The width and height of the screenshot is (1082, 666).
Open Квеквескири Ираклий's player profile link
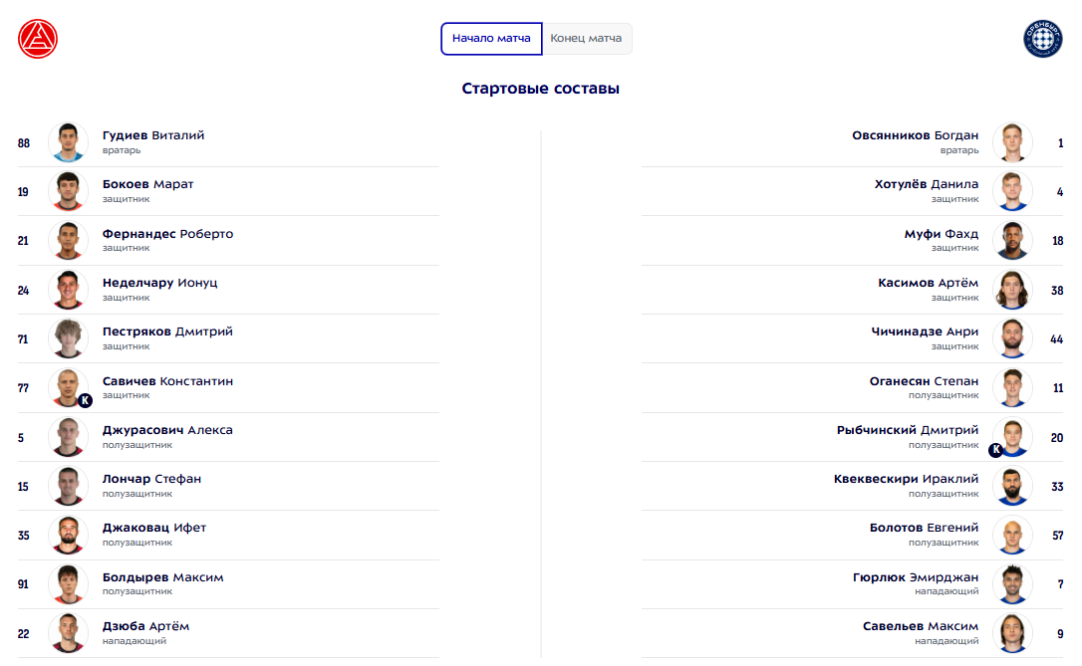click(x=906, y=479)
